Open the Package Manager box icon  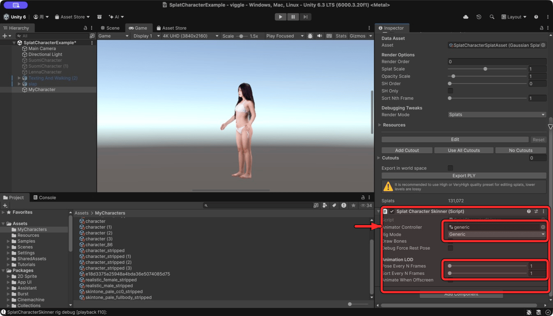pos(99,17)
